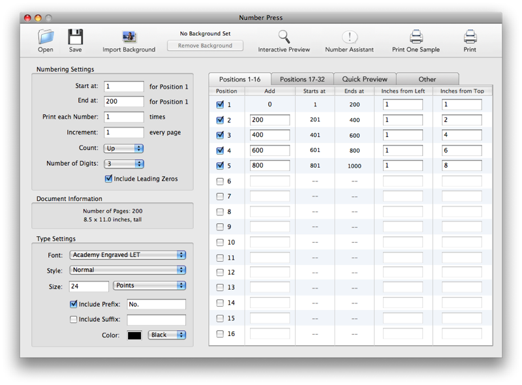This screenshot has height=385, width=522.
Task: Click the Start at input field
Action: click(x=124, y=86)
